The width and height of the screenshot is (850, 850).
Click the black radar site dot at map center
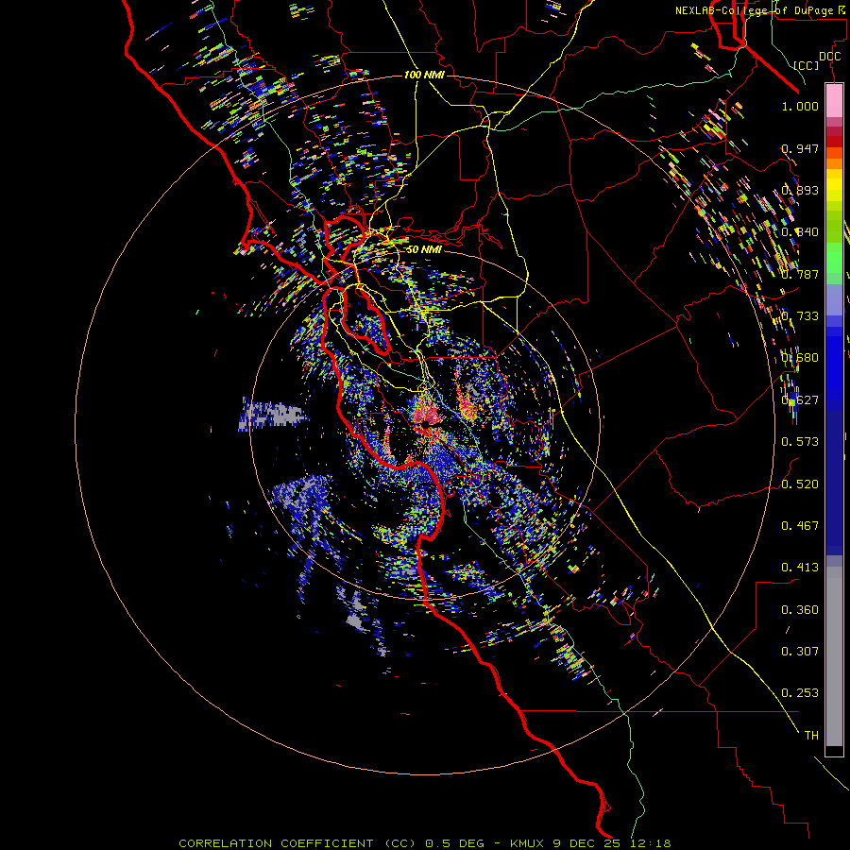pos(426,424)
